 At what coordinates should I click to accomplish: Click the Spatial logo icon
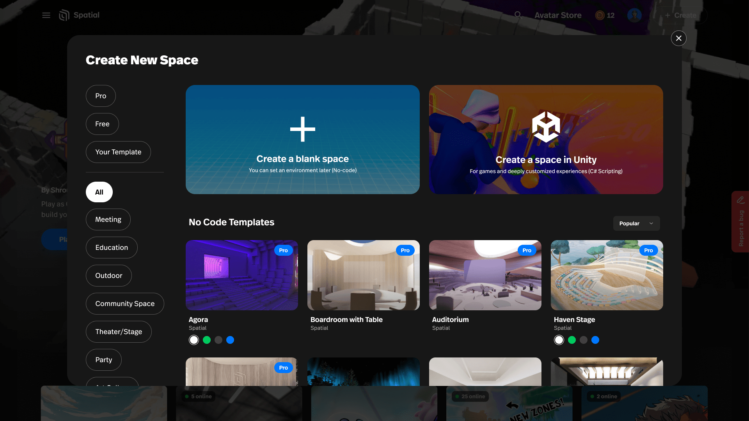[x=64, y=15]
